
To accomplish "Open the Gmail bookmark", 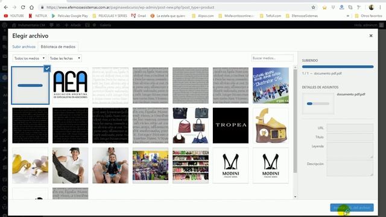I will [x=139, y=16].
